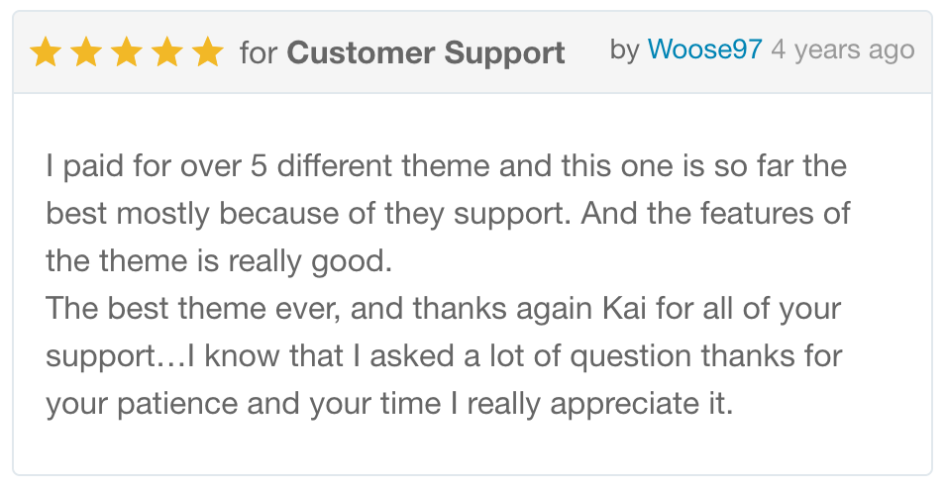945x489 pixels.
Task: Click the empty grey review header area
Action: coord(587,79)
